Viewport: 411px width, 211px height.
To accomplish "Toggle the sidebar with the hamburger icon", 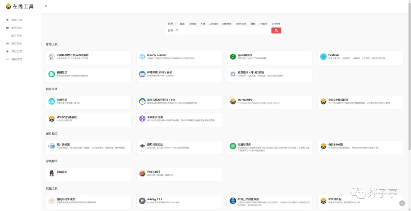I will point(46,6).
